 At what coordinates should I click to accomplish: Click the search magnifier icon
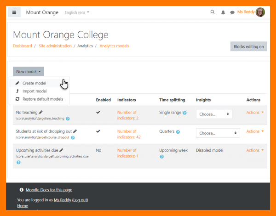[212, 12]
